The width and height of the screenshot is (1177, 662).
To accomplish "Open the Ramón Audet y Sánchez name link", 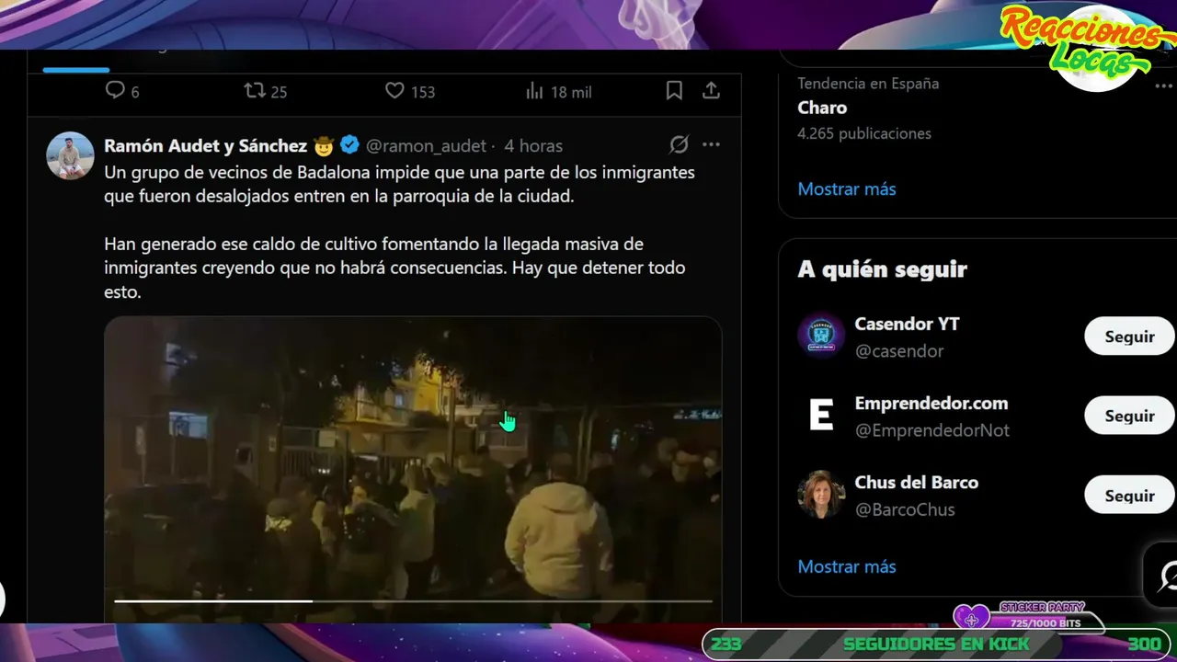I will [x=206, y=145].
